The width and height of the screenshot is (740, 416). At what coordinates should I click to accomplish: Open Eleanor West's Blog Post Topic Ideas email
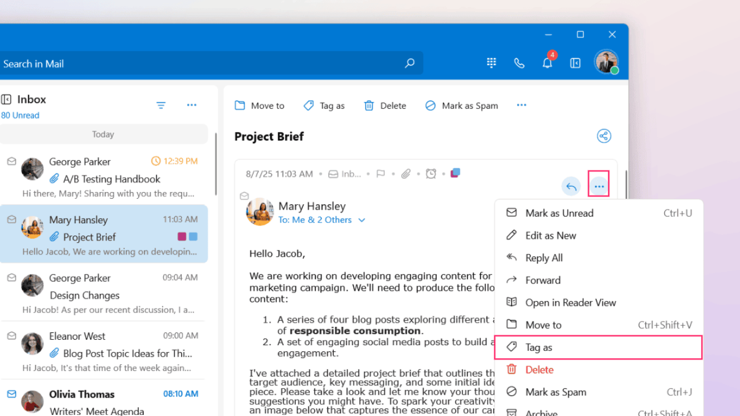(x=104, y=350)
